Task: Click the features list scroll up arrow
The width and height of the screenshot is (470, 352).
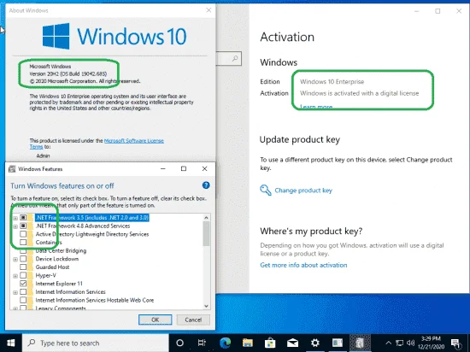Action: [x=206, y=218]
